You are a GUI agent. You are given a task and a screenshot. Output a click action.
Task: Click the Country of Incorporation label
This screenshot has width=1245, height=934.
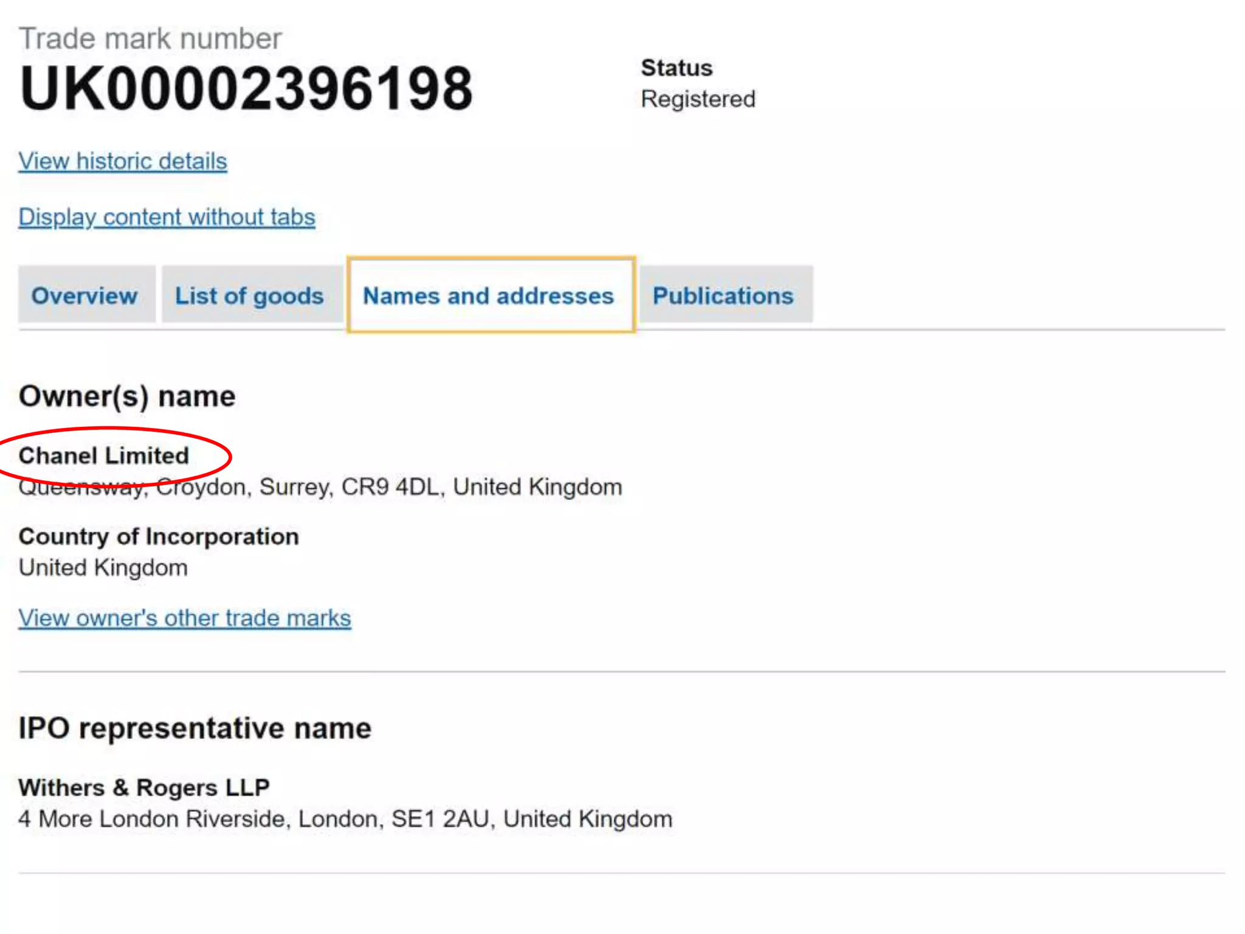click(159, 537)
